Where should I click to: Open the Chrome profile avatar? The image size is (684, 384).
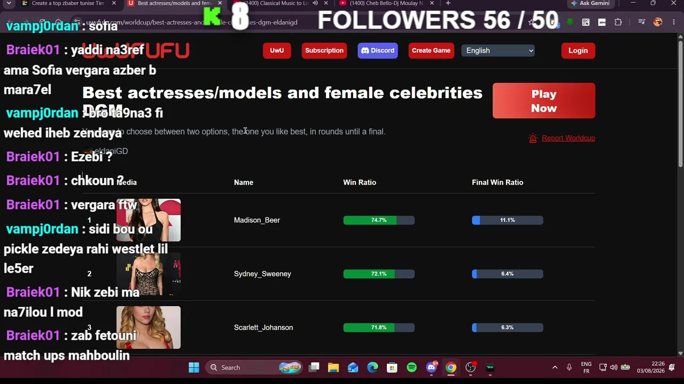click(658, 22)
